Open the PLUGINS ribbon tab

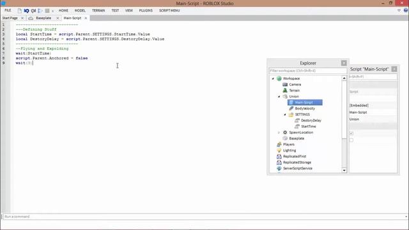coord(146,10)
